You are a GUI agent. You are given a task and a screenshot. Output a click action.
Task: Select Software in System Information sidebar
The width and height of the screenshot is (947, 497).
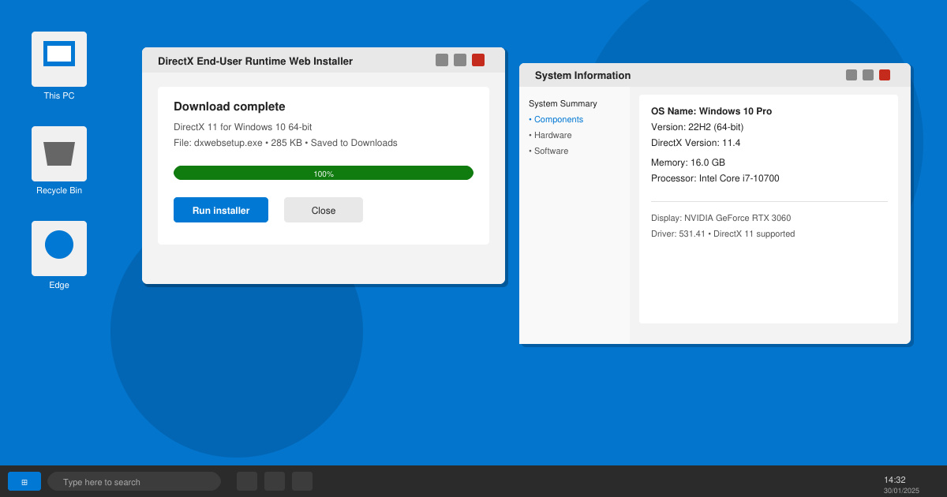pos(548,151)
